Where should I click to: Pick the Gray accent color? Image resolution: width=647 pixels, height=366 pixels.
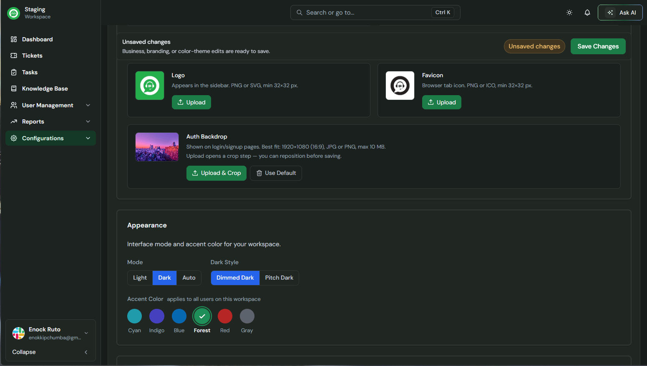pyautogui.click(x=247, y=316)
